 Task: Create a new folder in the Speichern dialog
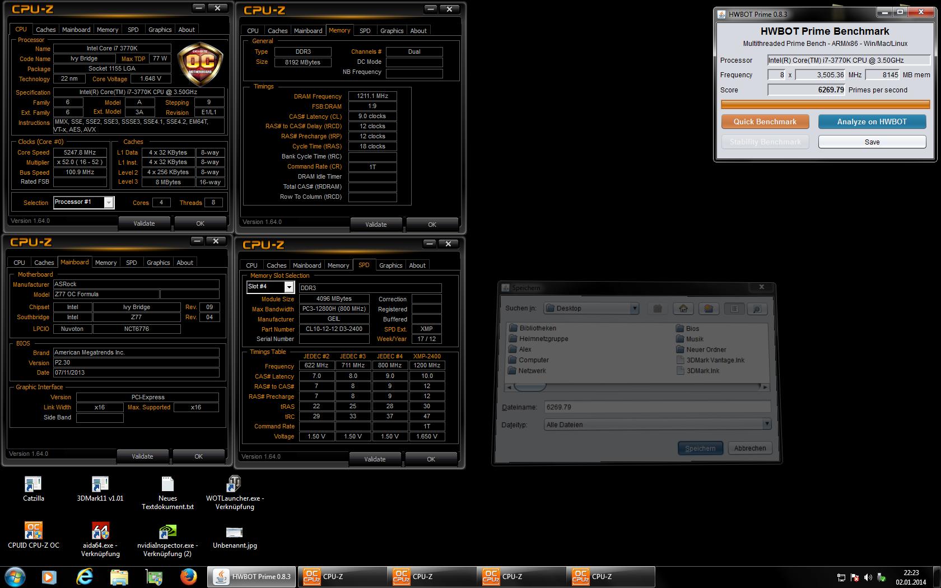[709, 309]
